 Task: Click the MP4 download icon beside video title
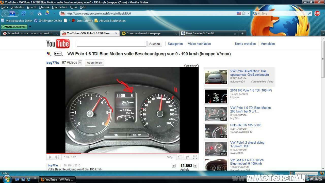coord(58,54)
